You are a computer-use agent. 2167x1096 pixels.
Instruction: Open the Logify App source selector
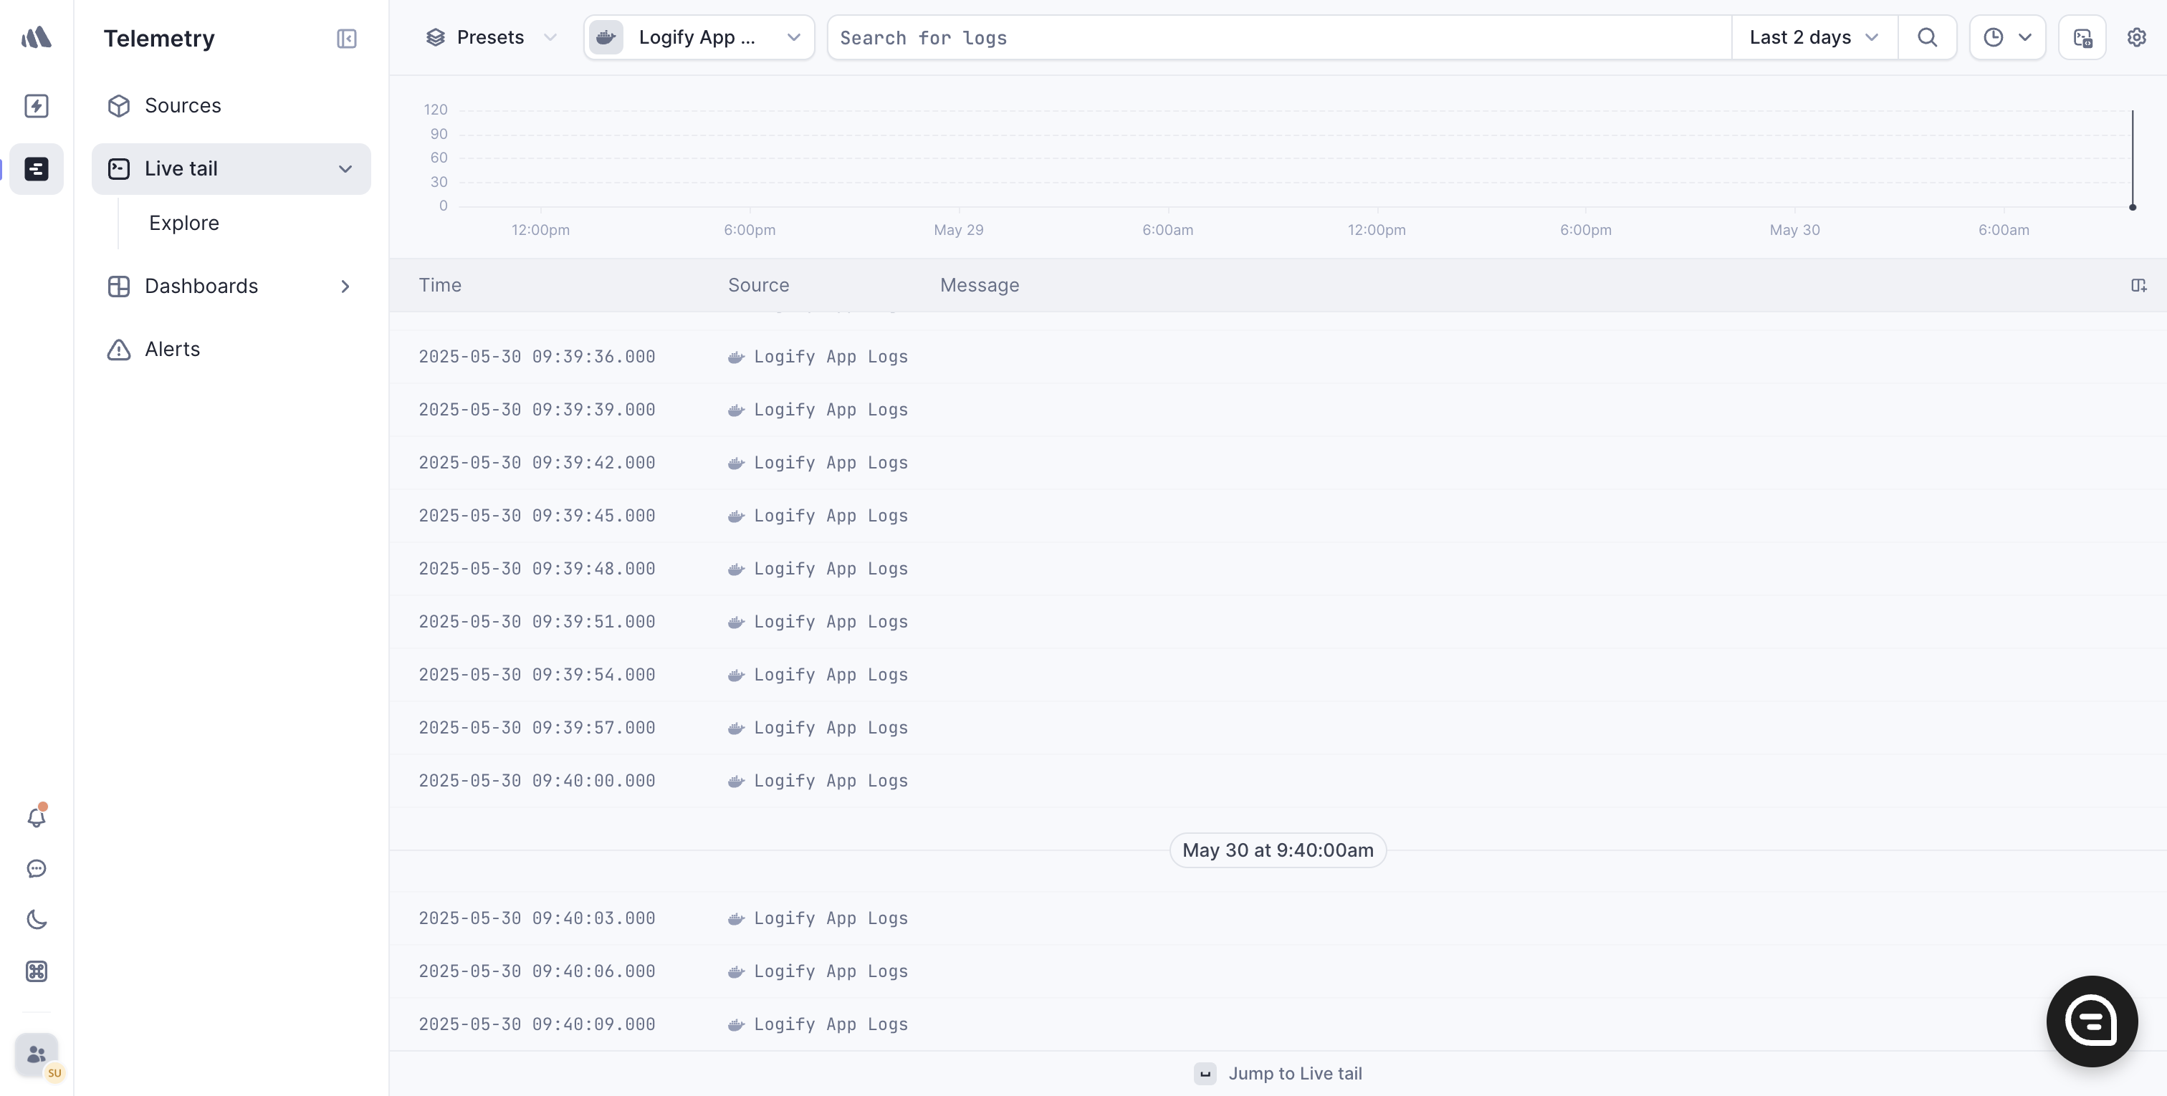point(698,37)
